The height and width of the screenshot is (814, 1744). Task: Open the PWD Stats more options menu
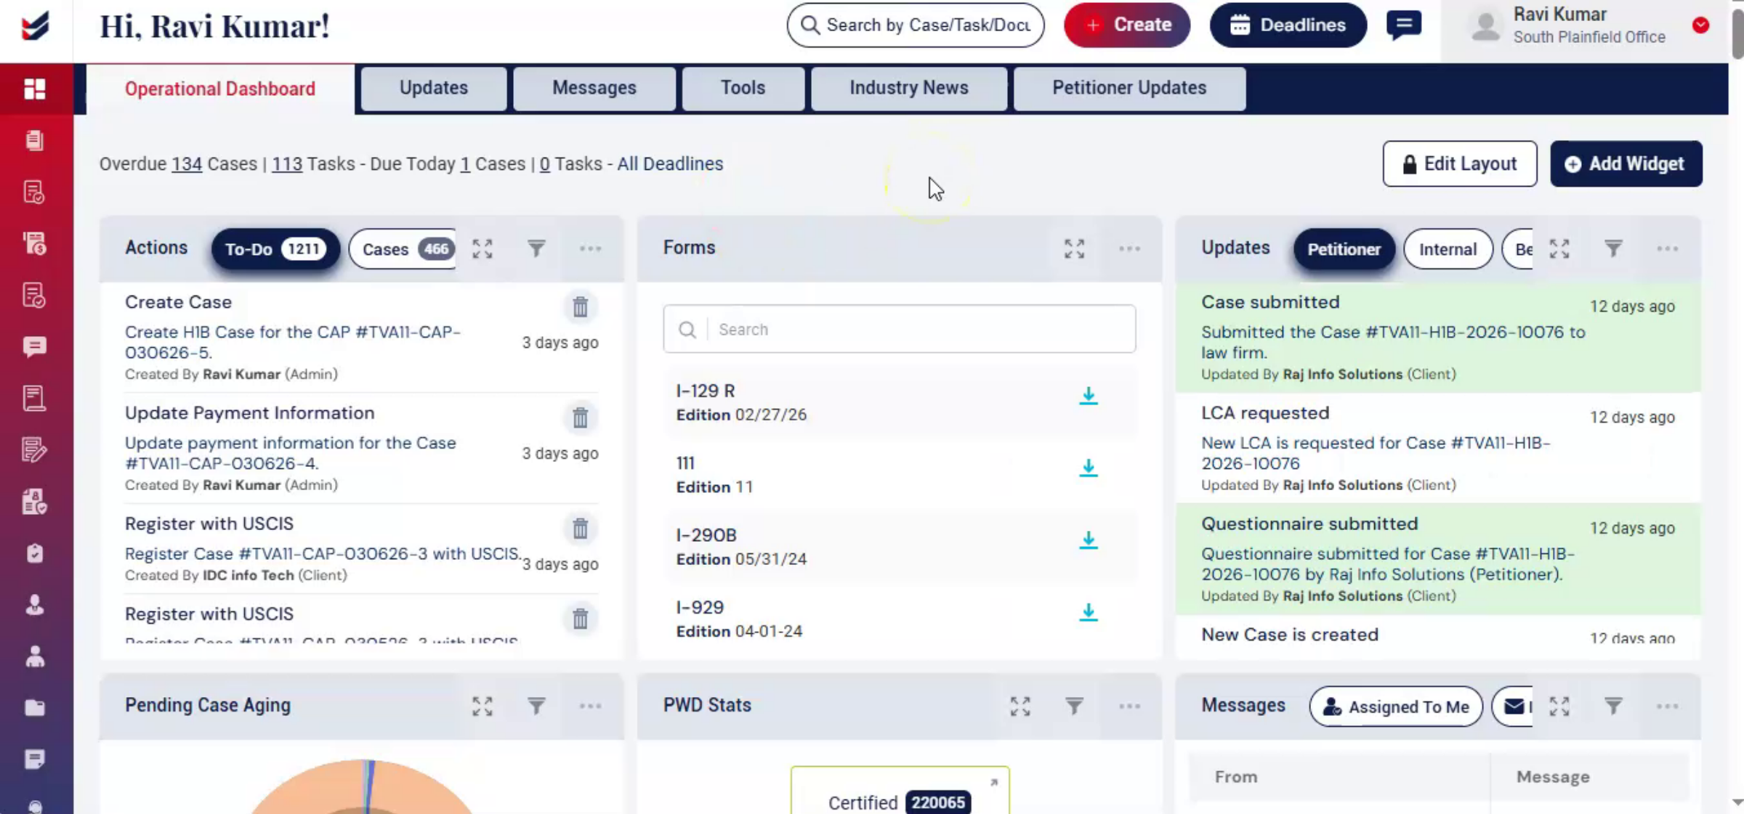tap(1129, 707)
